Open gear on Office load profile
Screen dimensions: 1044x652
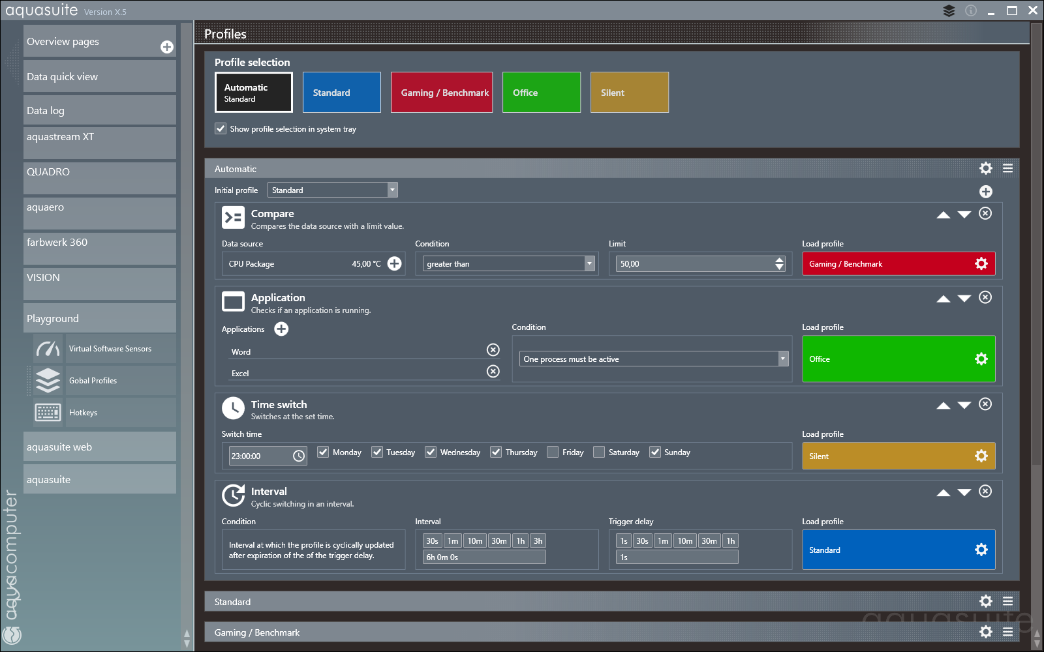coord(981,359)
